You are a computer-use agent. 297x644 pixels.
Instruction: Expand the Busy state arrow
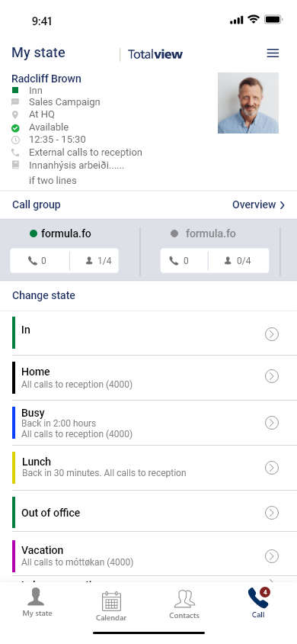click(x=272, y=423)
